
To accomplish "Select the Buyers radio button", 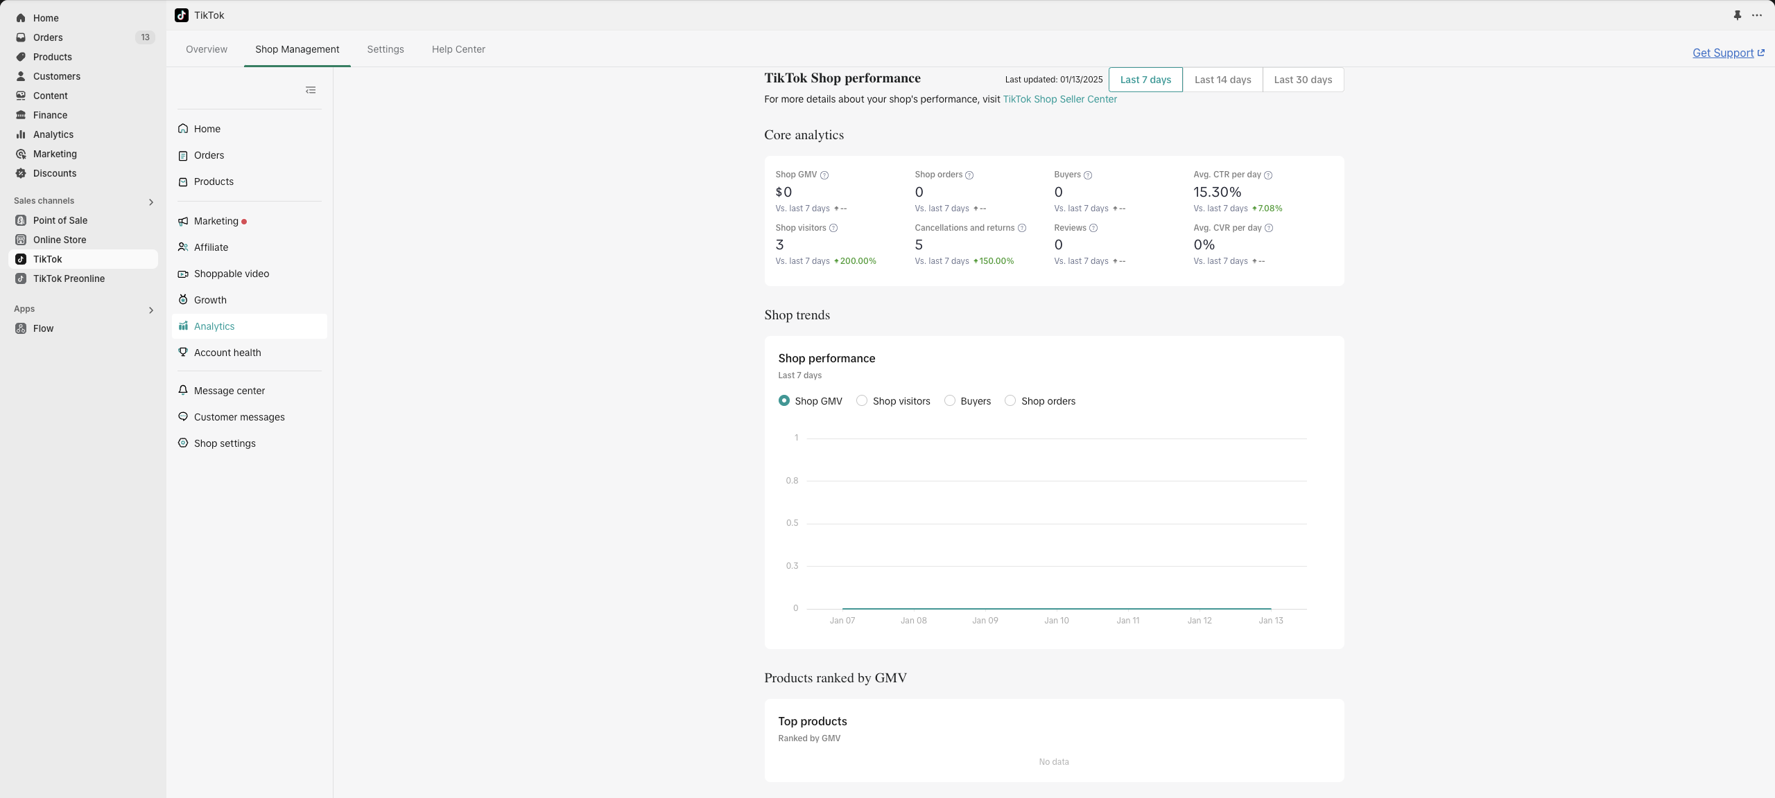I will point(950,400).
